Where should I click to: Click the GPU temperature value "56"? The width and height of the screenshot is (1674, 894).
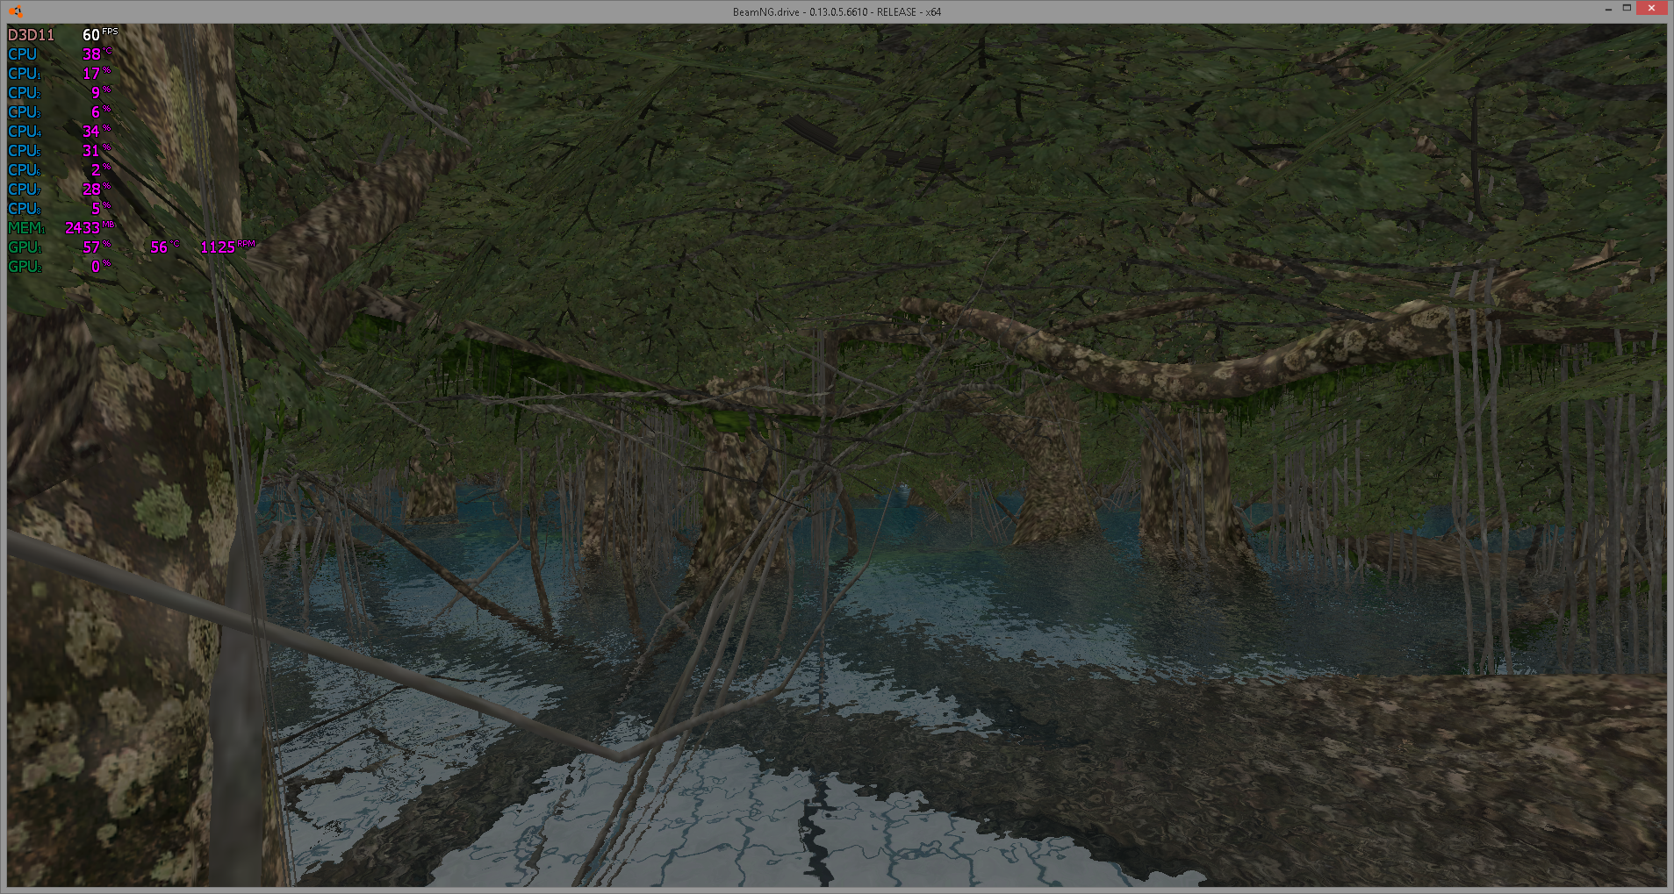[x=159, y=247]
